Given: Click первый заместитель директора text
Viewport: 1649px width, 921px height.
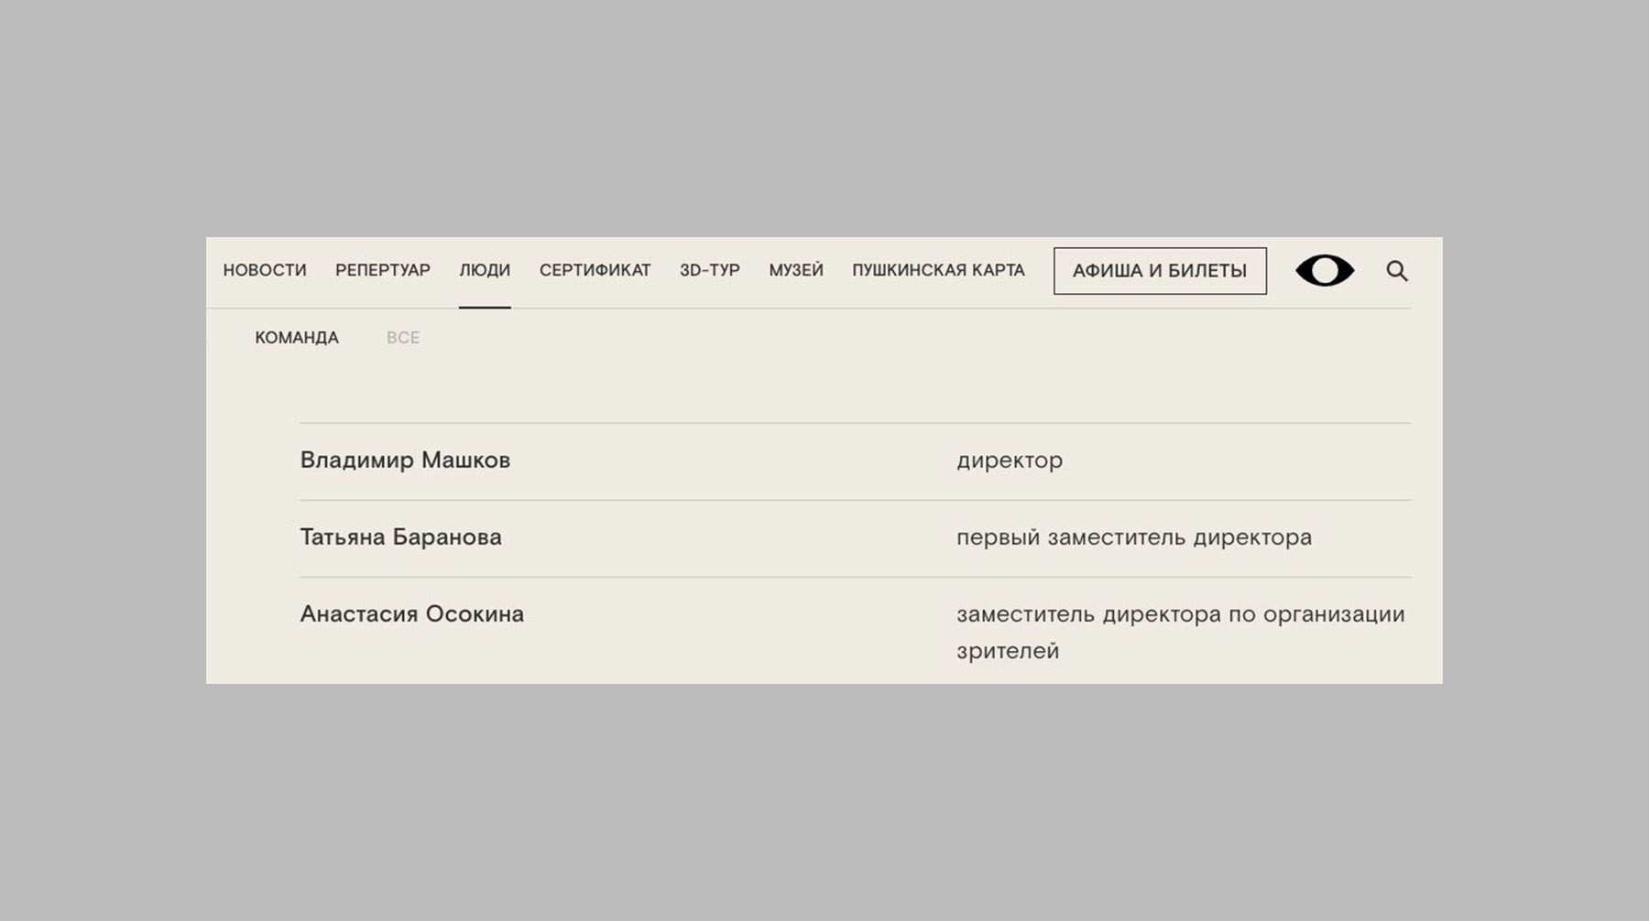Looking at the screenshot, I should pos(1134,537).
